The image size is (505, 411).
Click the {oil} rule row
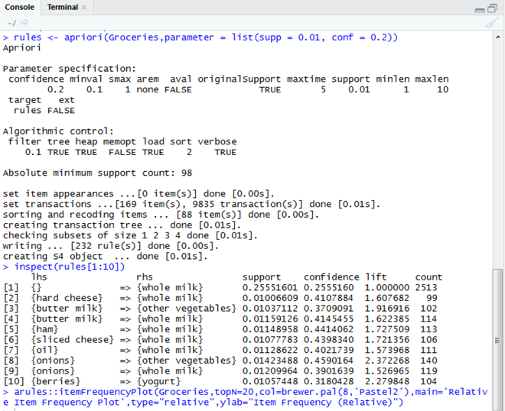(x=220, y=350)
